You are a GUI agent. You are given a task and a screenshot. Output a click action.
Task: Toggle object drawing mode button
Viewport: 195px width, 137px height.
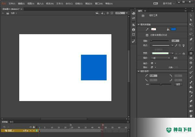pos(147,35)
